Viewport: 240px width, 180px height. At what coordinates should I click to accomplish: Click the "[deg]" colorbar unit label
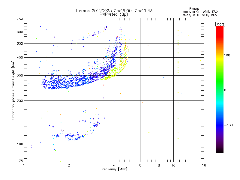pos(220,24)
